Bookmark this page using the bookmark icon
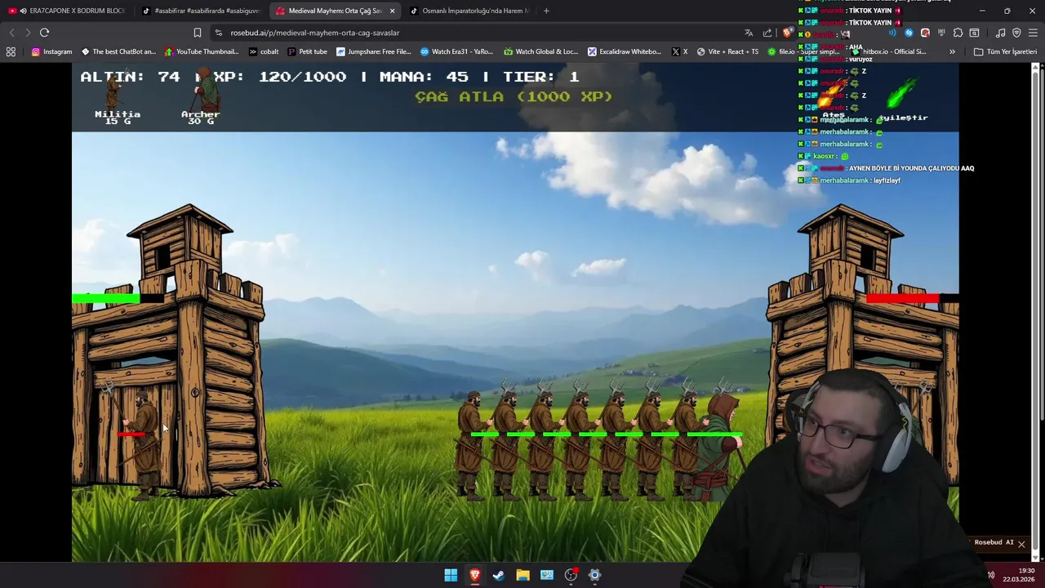Viewport: 1045px width, 588px height. coord(197,33)
